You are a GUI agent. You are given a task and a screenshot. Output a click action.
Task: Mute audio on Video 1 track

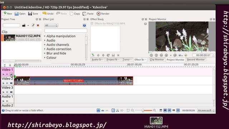tap(7, 74)
